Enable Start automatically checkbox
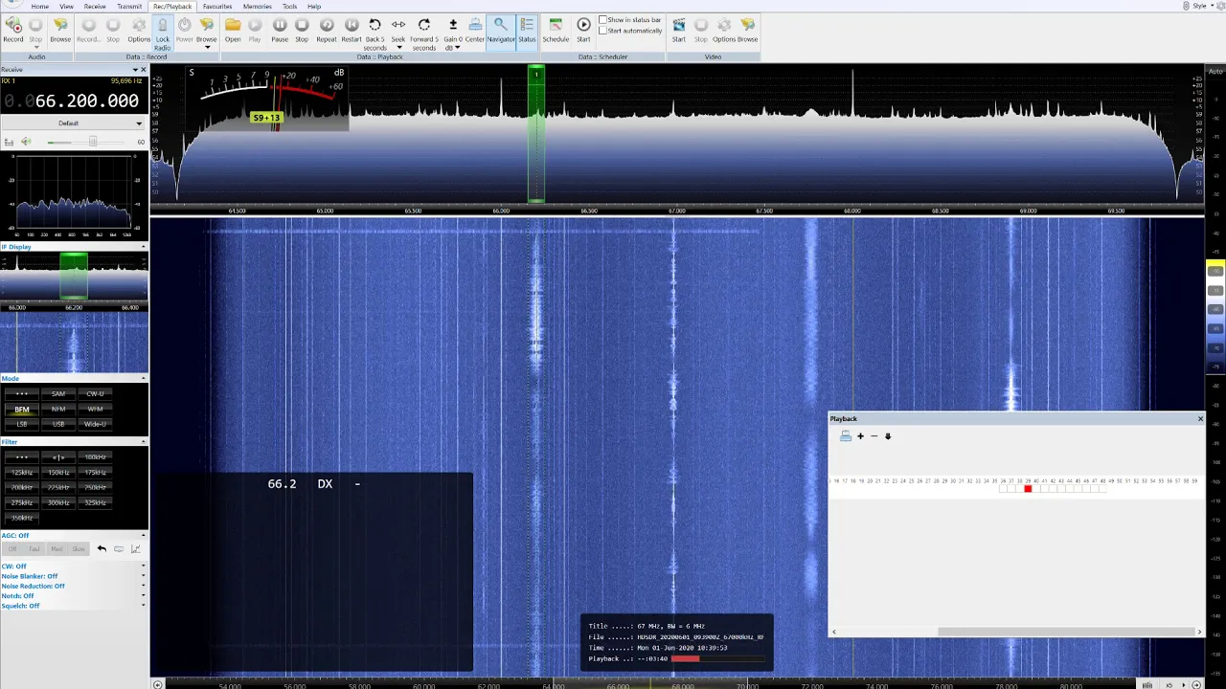Image resolution: width=1226 pixels, height=689 pixels. (x=602, y=31)
